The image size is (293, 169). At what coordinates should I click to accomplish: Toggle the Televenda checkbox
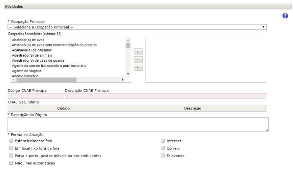point(163,156)
